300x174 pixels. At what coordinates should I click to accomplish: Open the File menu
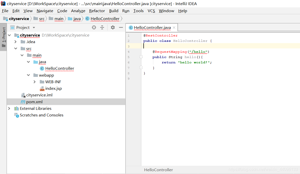[5, 11]
